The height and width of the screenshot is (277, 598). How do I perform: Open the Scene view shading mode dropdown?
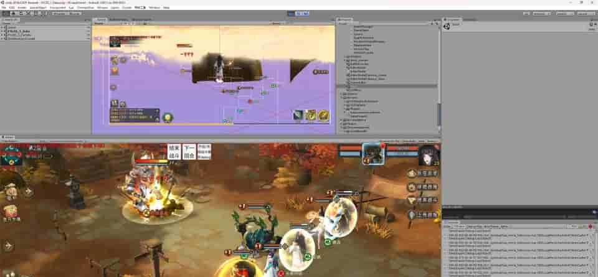pos(100,23)
